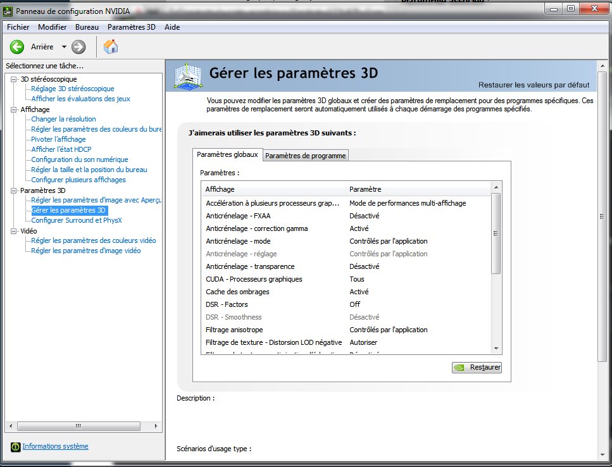Select the DSR - Factors row
The width and height of the screenshot is (612, 467).
(x=347, y=304)
